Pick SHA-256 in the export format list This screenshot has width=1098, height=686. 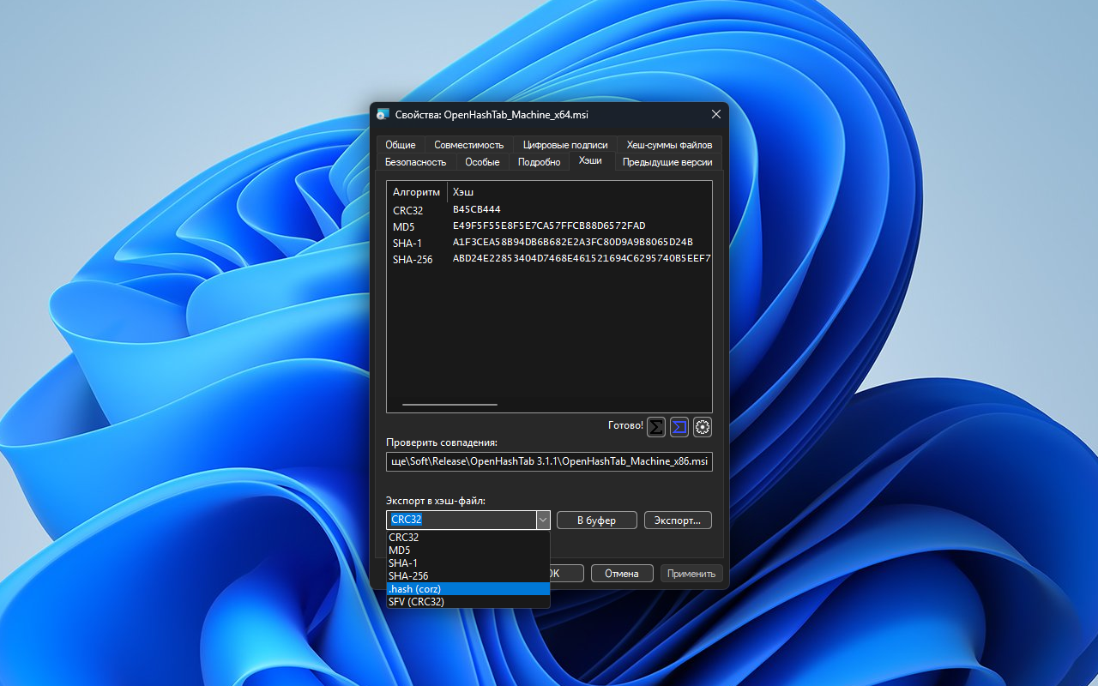(468, 576)
